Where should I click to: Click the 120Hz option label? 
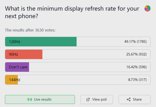tap(14, 41)
